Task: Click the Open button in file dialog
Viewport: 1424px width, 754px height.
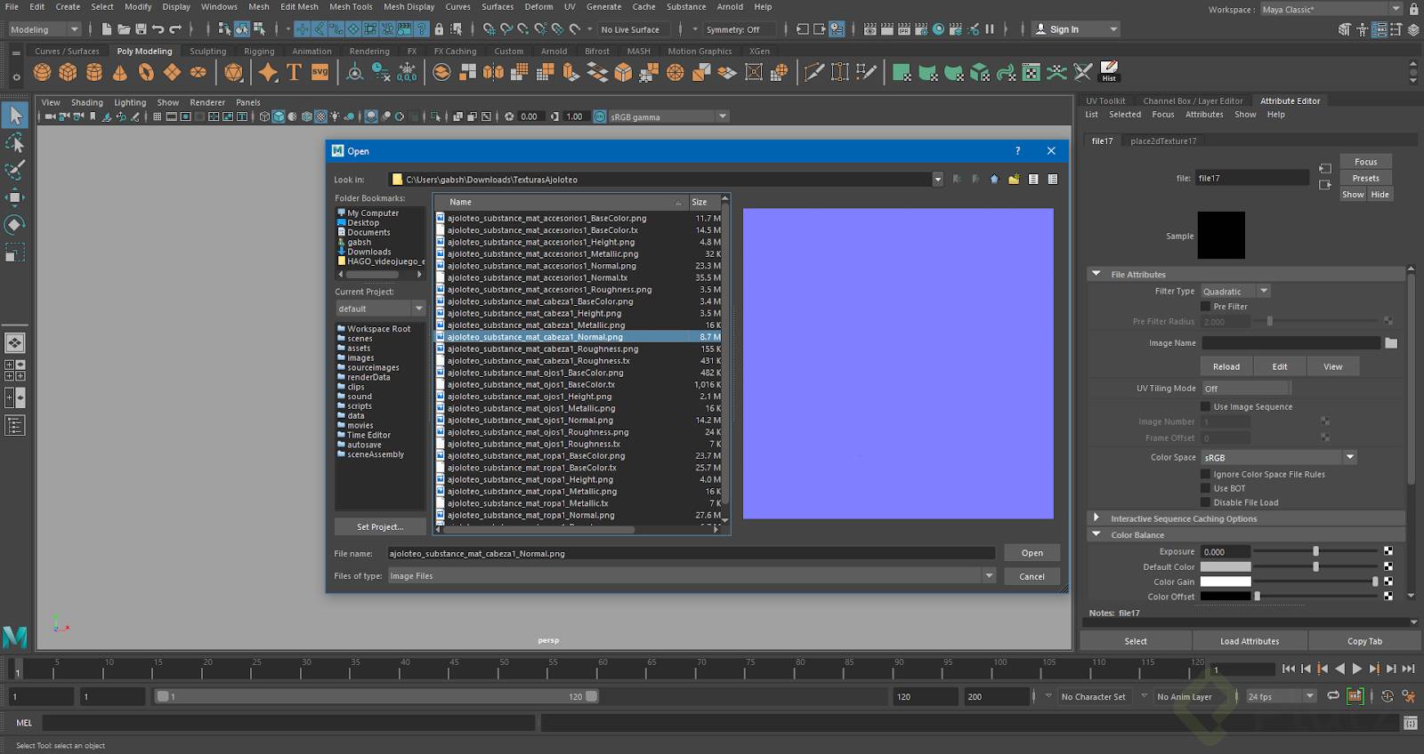Action: [1032, 553]
